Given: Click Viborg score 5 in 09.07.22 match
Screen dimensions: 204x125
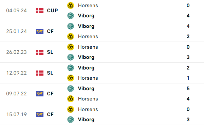Looking at the screenshot, I should pos(188,89).
